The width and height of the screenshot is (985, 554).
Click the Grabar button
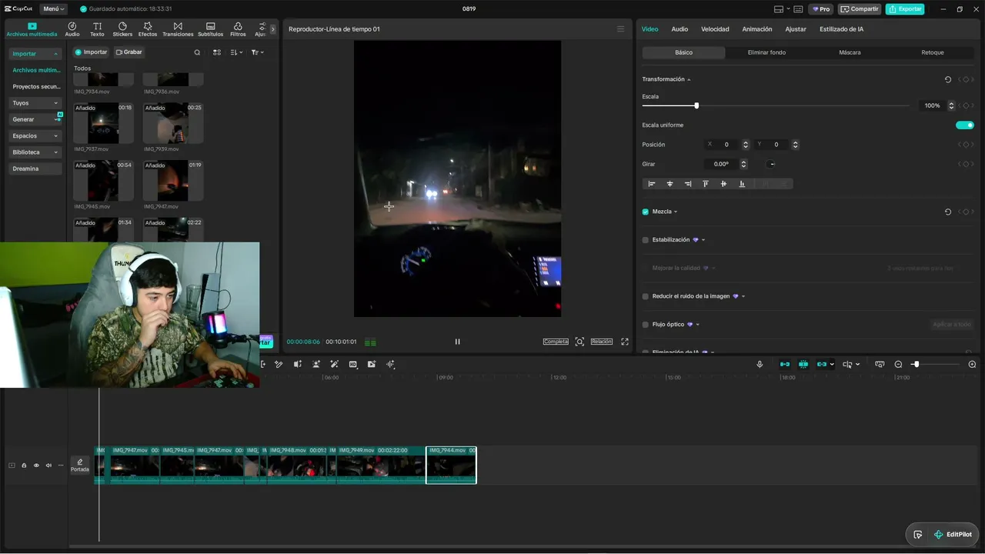pyautogui.click(x=129, y=52)
